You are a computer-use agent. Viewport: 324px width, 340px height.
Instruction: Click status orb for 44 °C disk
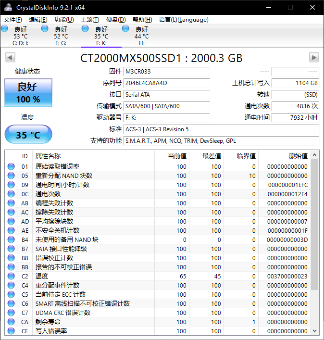pyautogui.click(x=125, y=28)
